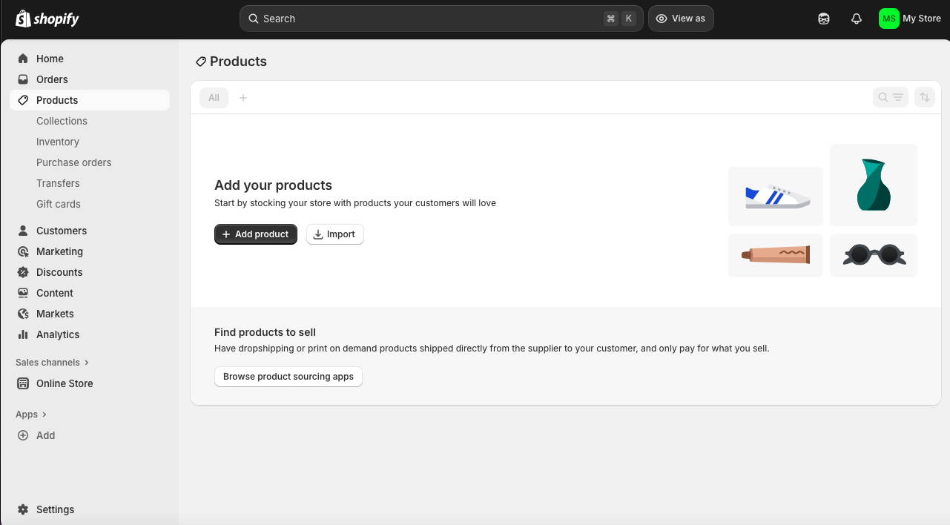The height and width of the screenshot is (525, 950).
Task: Click the Shopify logo
Action: click(47, 19)
